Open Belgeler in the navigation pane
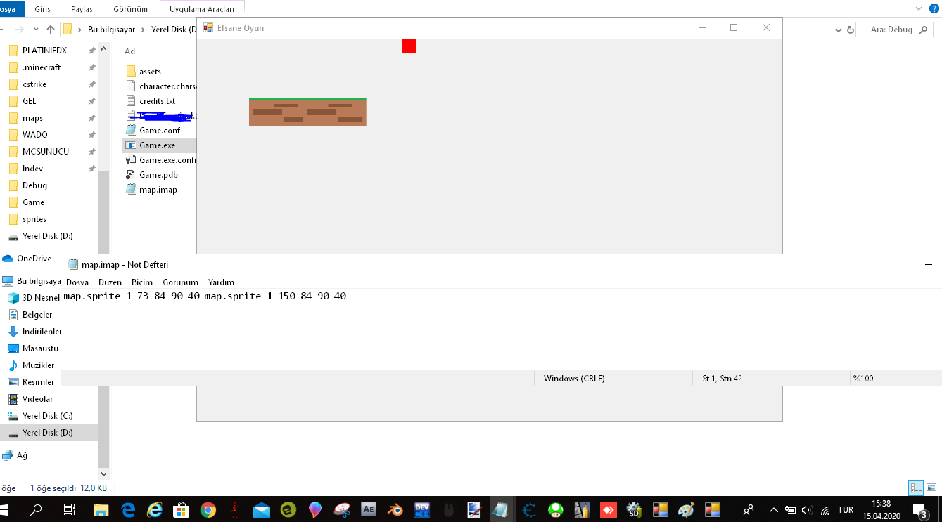 [37, 315]
